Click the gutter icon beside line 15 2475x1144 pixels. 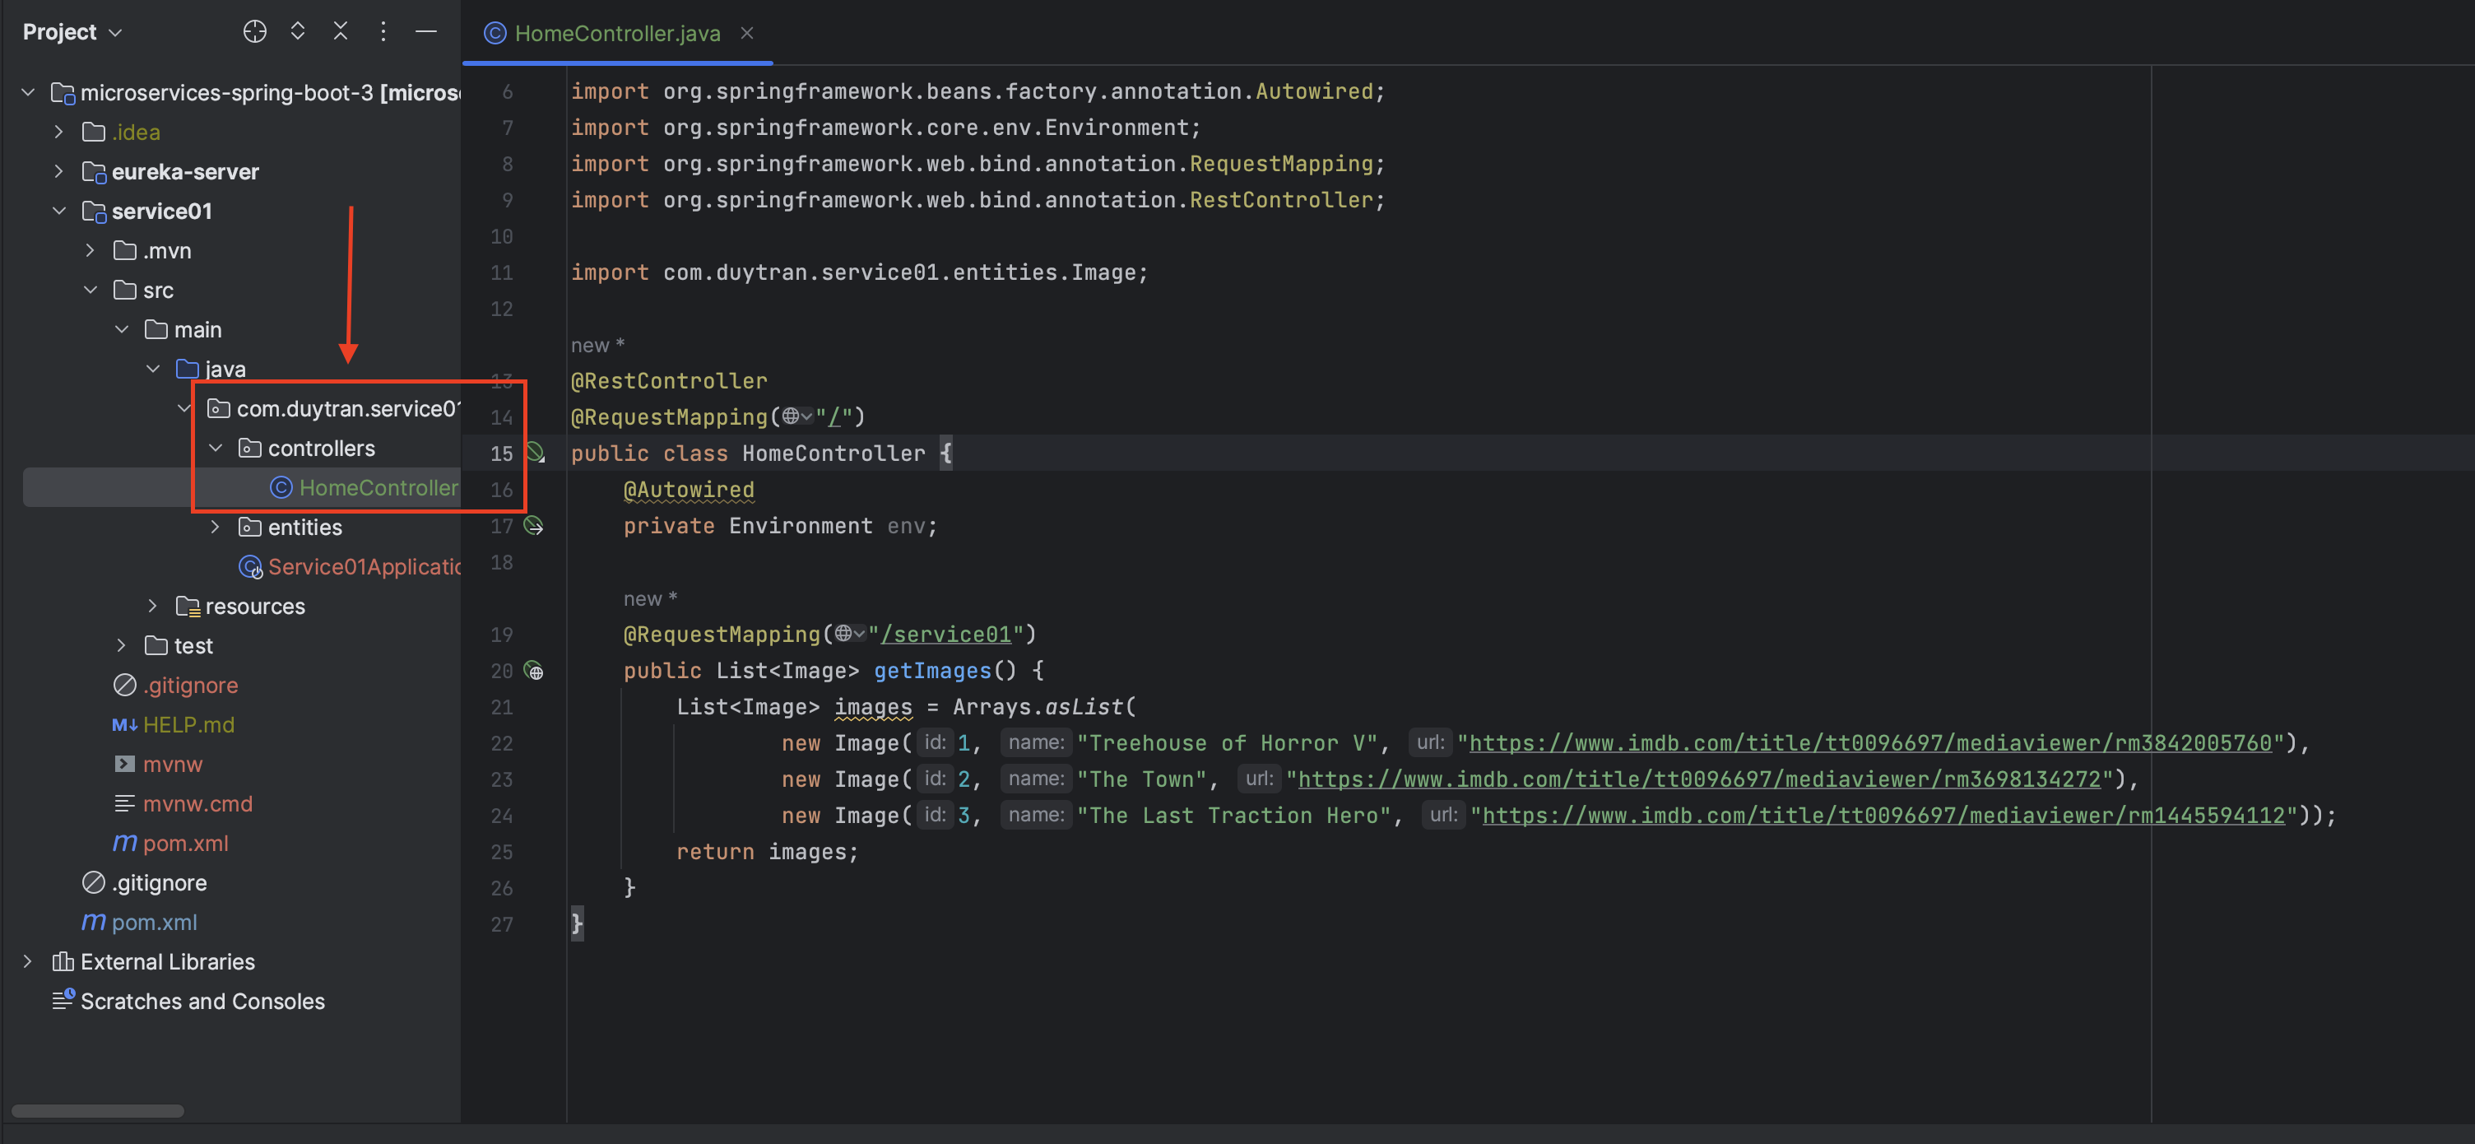click(535, 453)
